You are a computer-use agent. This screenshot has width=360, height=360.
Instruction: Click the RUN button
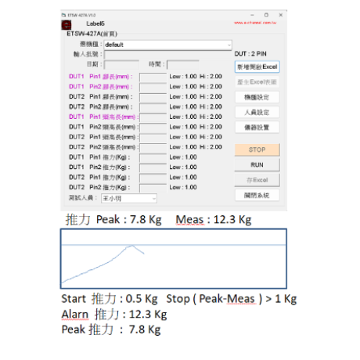click(x=257, y=165)
